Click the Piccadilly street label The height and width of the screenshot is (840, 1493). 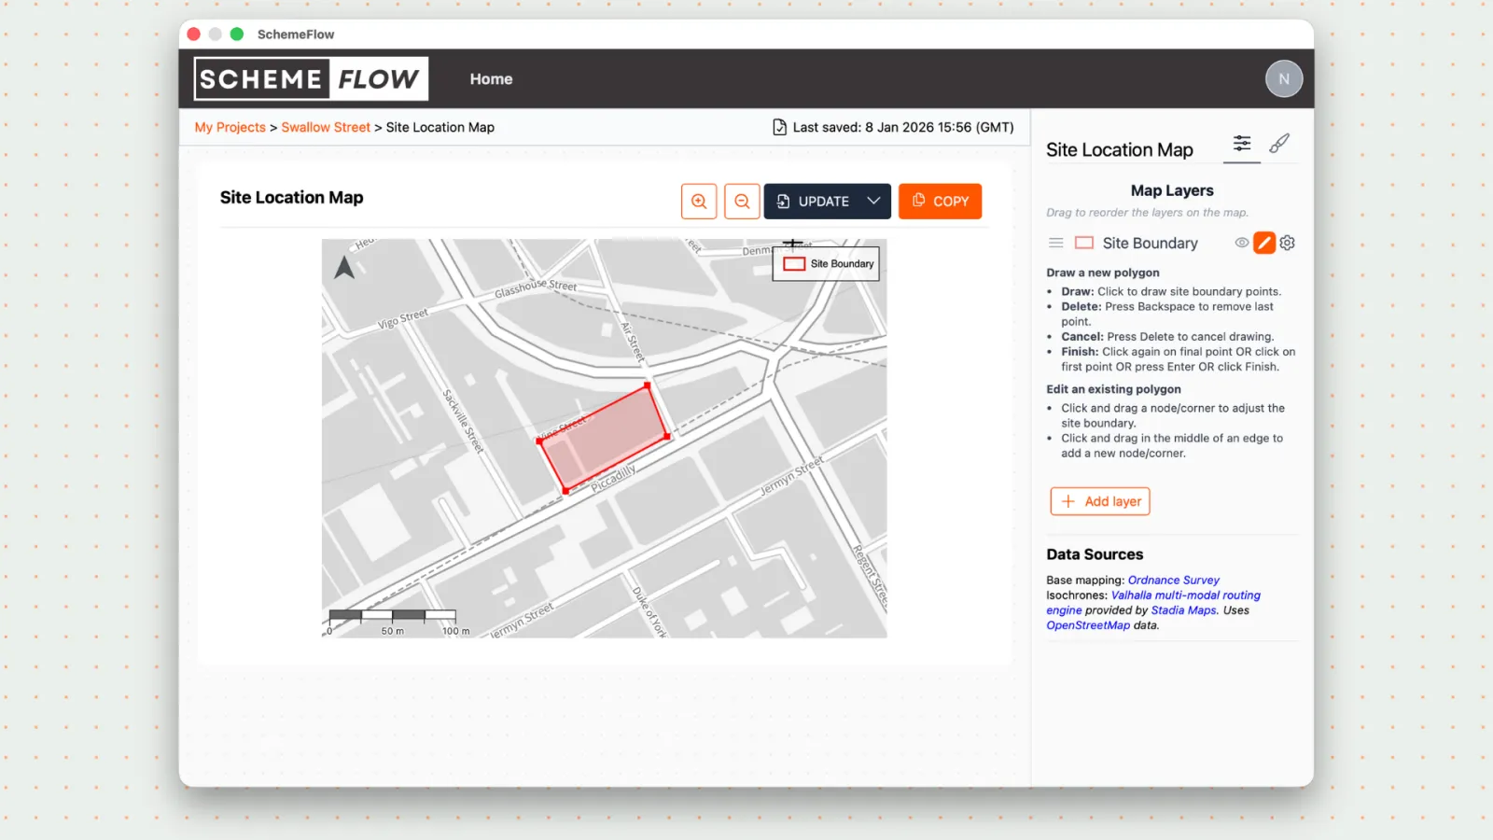pos(613,478)
